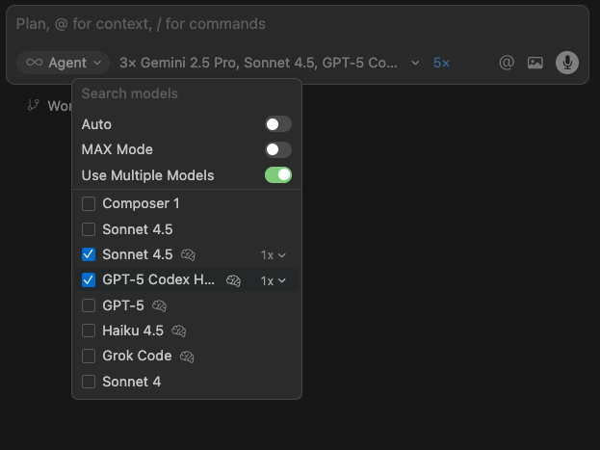This screenshot has height=450, width=600.
Task: Click the brain icon next to Grok Code
Action: (187, 357)
